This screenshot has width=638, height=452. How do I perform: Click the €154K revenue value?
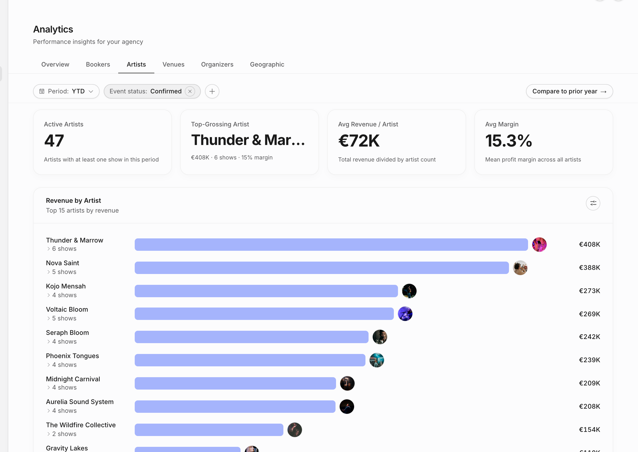(589, 430)
